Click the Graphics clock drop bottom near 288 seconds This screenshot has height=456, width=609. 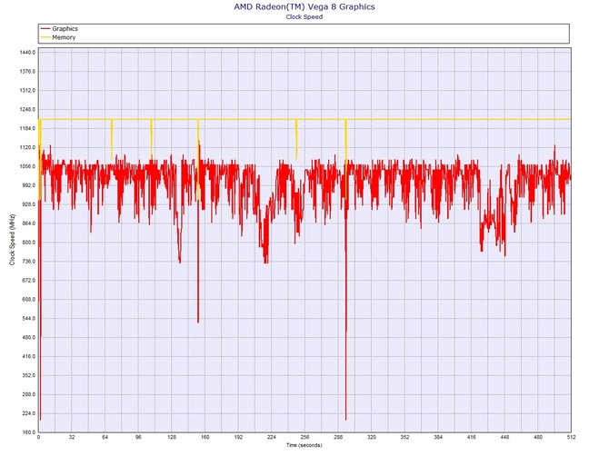346,419
